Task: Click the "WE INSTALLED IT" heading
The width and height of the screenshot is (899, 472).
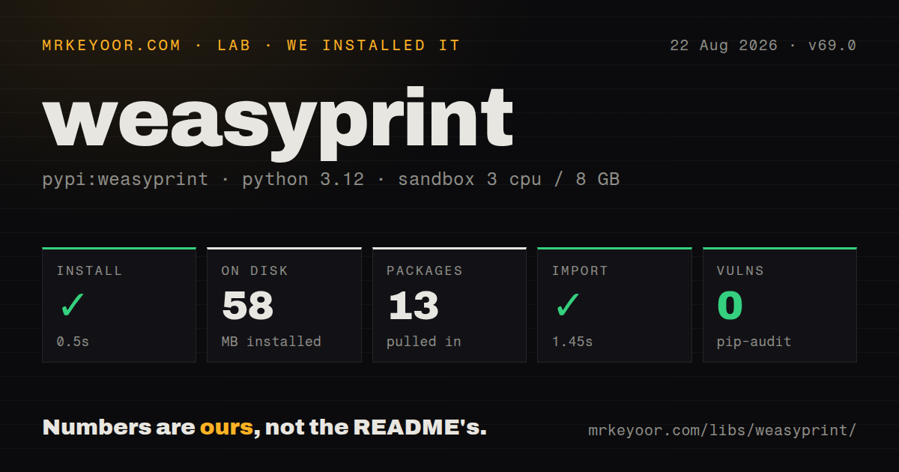Action: click(373, 45)
